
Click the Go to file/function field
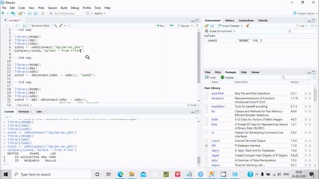tap(65, 13)
